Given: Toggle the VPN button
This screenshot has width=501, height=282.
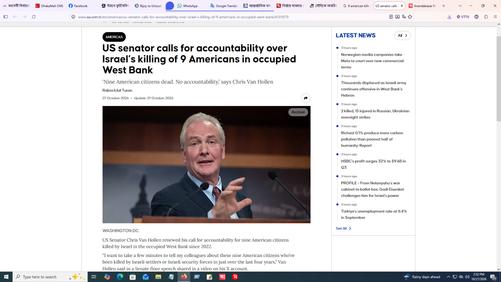Looking at the screenshot, I should [463, 17].
